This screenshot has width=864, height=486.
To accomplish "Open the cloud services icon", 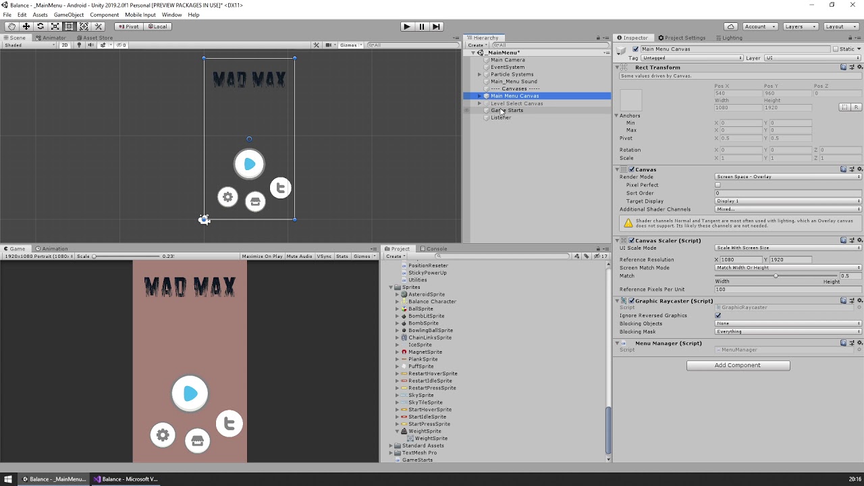I will [731, 26].
